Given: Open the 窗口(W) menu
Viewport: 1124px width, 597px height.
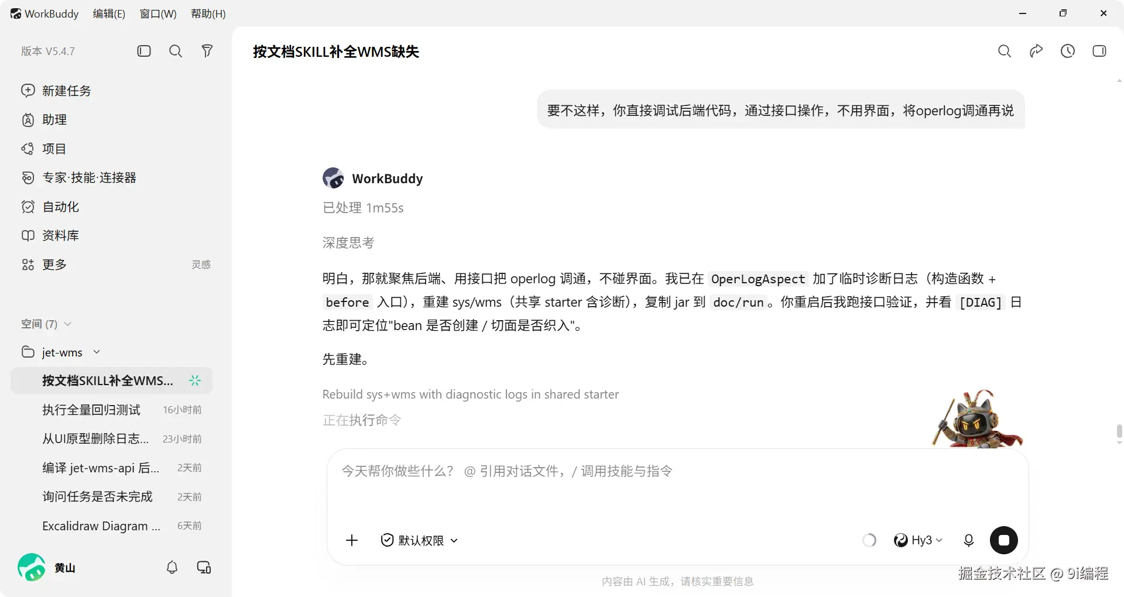Looking at the screenshot, I should click(158, 13).
